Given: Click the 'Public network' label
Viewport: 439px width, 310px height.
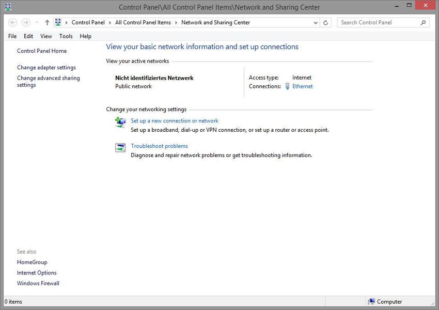Looking at the screenshot, I should (133, 86).
